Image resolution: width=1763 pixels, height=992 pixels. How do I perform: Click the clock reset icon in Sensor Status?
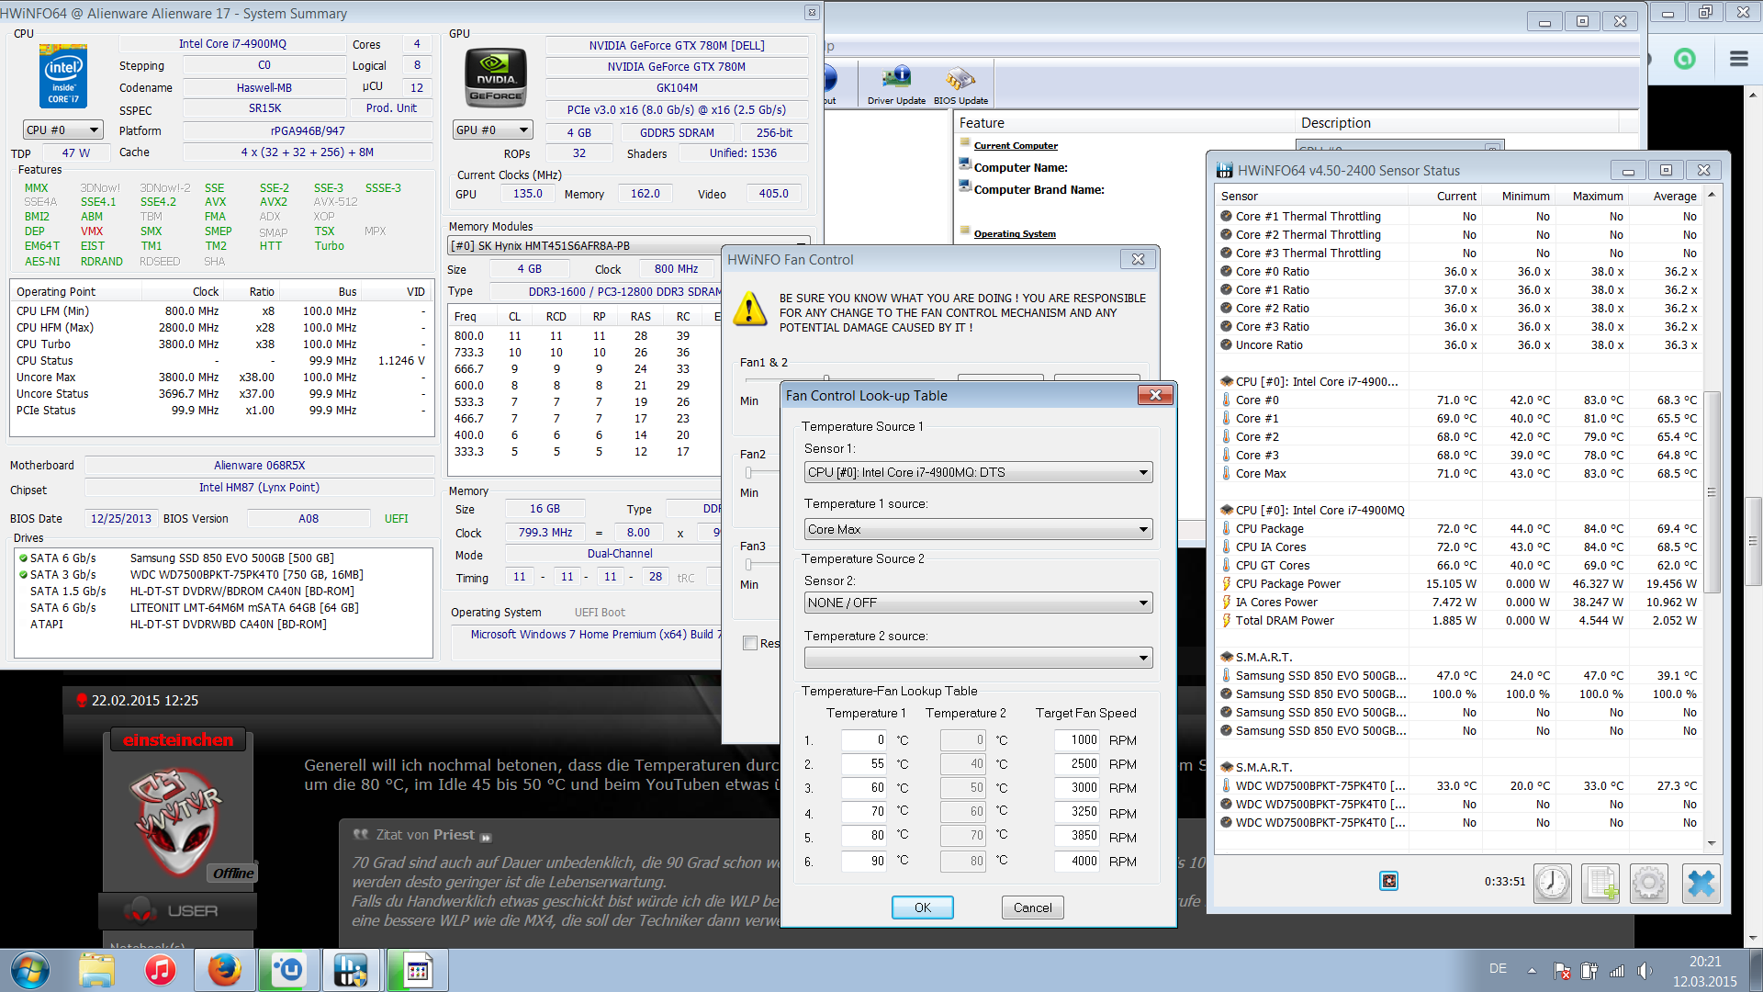coord(1552,884)
